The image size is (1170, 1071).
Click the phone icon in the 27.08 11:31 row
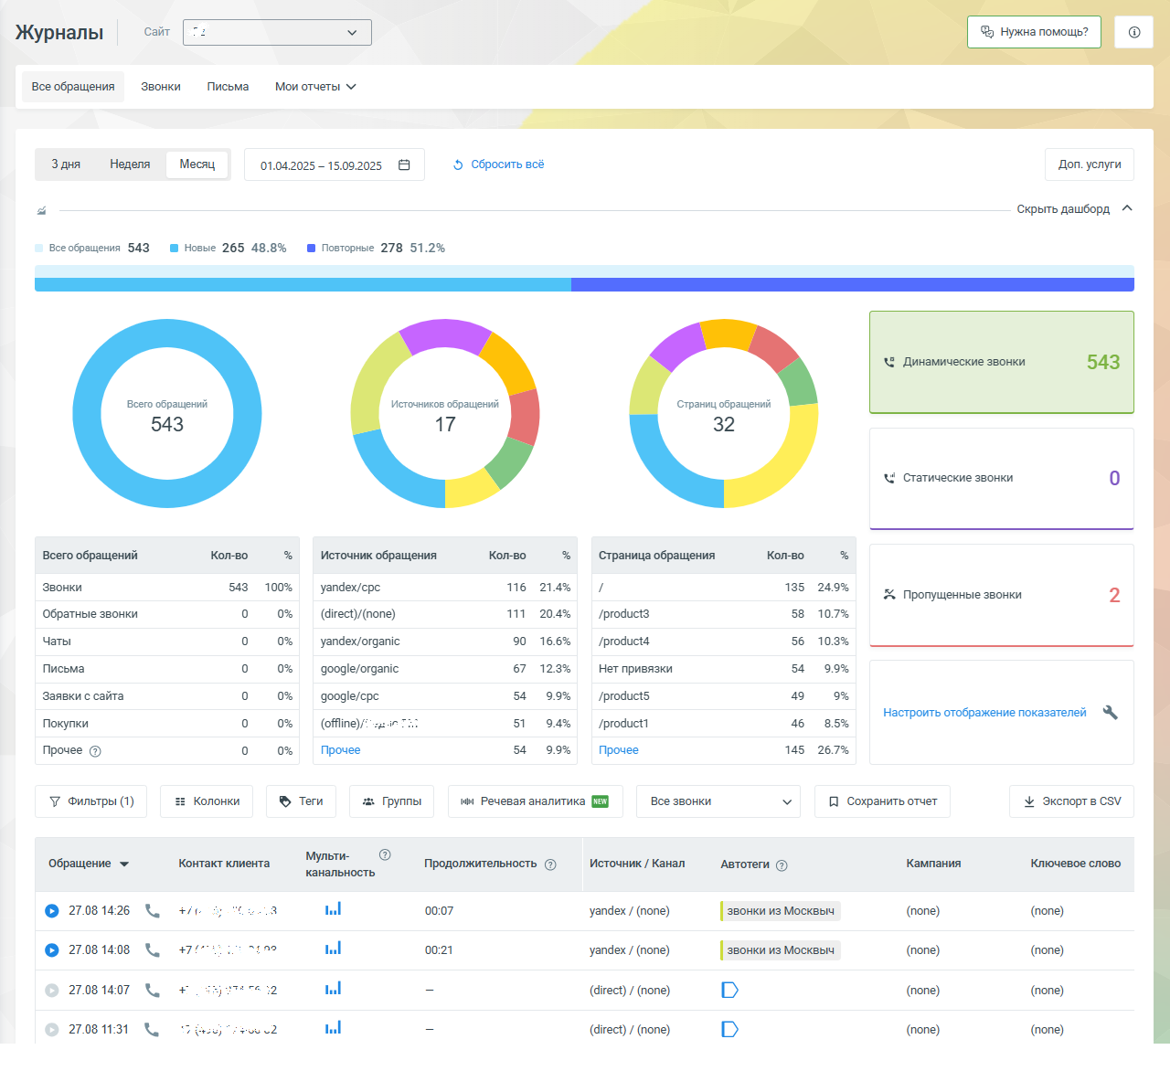pyautogui.click(x=153, y=1030)
